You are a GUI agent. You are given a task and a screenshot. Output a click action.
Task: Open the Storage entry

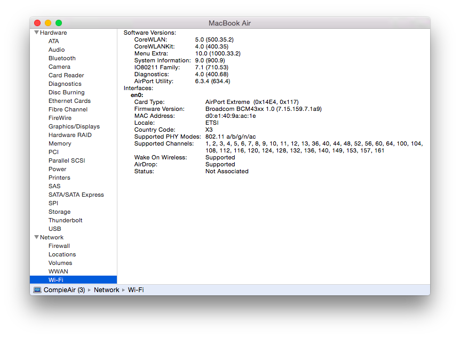pos(60,212)
